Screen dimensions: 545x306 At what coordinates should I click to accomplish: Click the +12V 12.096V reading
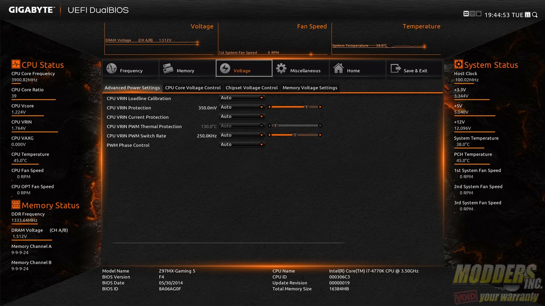pyautogui.click(x=462, y=128)
